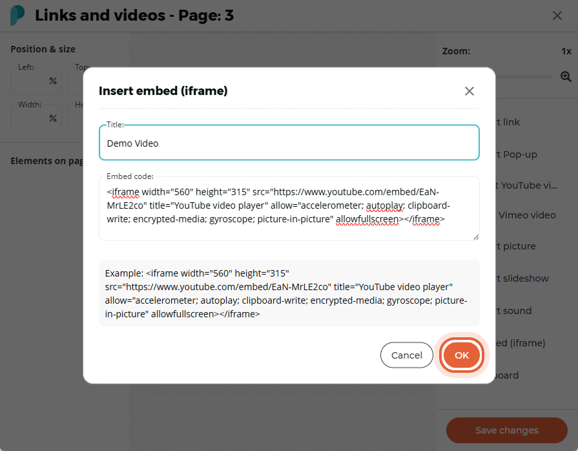This screenshot has height=451, width=578.
Task: Close the Insert embed dialog with X
Action: tap(470, 91)
